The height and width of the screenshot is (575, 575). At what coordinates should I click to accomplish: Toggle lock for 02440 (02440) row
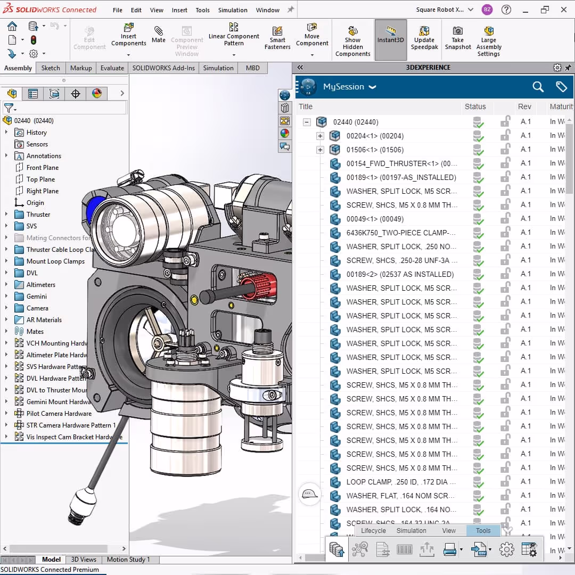point(505,121)
